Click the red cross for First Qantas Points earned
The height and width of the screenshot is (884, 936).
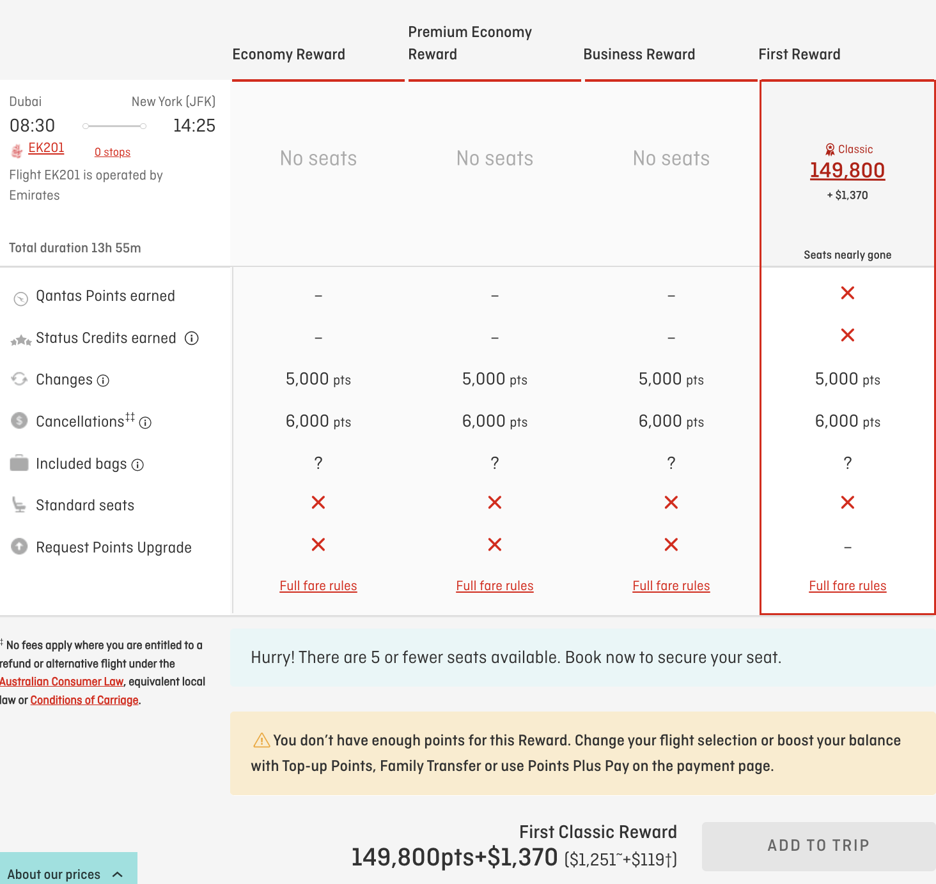coord(848,293)
